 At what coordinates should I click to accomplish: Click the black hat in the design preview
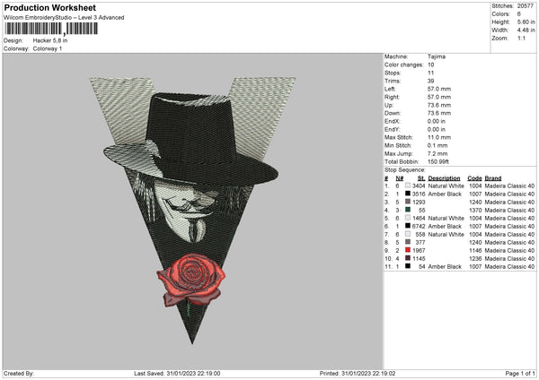click(x=191, y=141)
